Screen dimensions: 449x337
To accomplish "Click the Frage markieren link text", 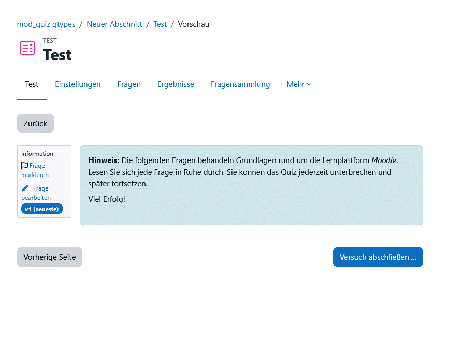I will click(x=35, y=170).
